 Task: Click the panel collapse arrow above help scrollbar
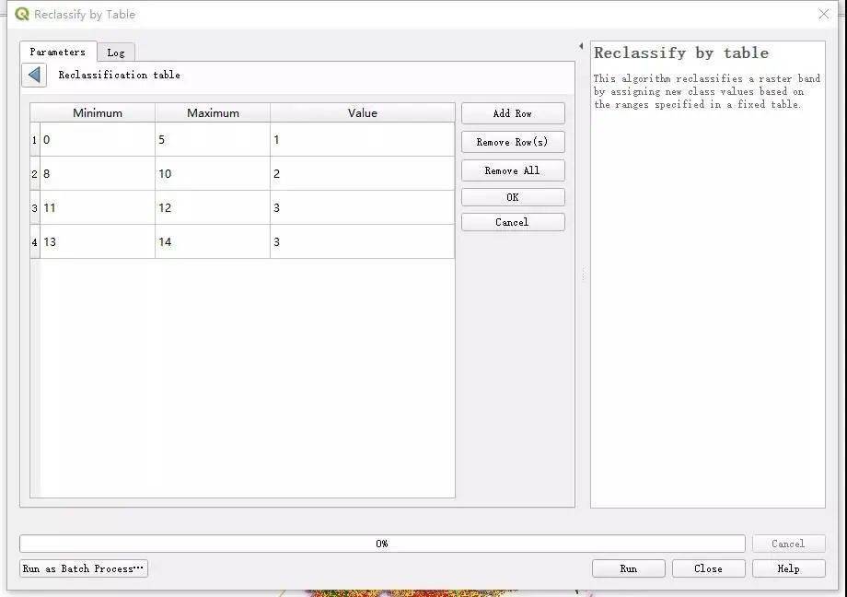click(x=580, y=43)
